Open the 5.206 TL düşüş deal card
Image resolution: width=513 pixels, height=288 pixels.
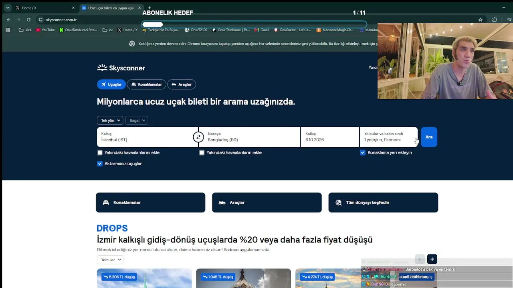pyautogui.click(x=144, y=278)
